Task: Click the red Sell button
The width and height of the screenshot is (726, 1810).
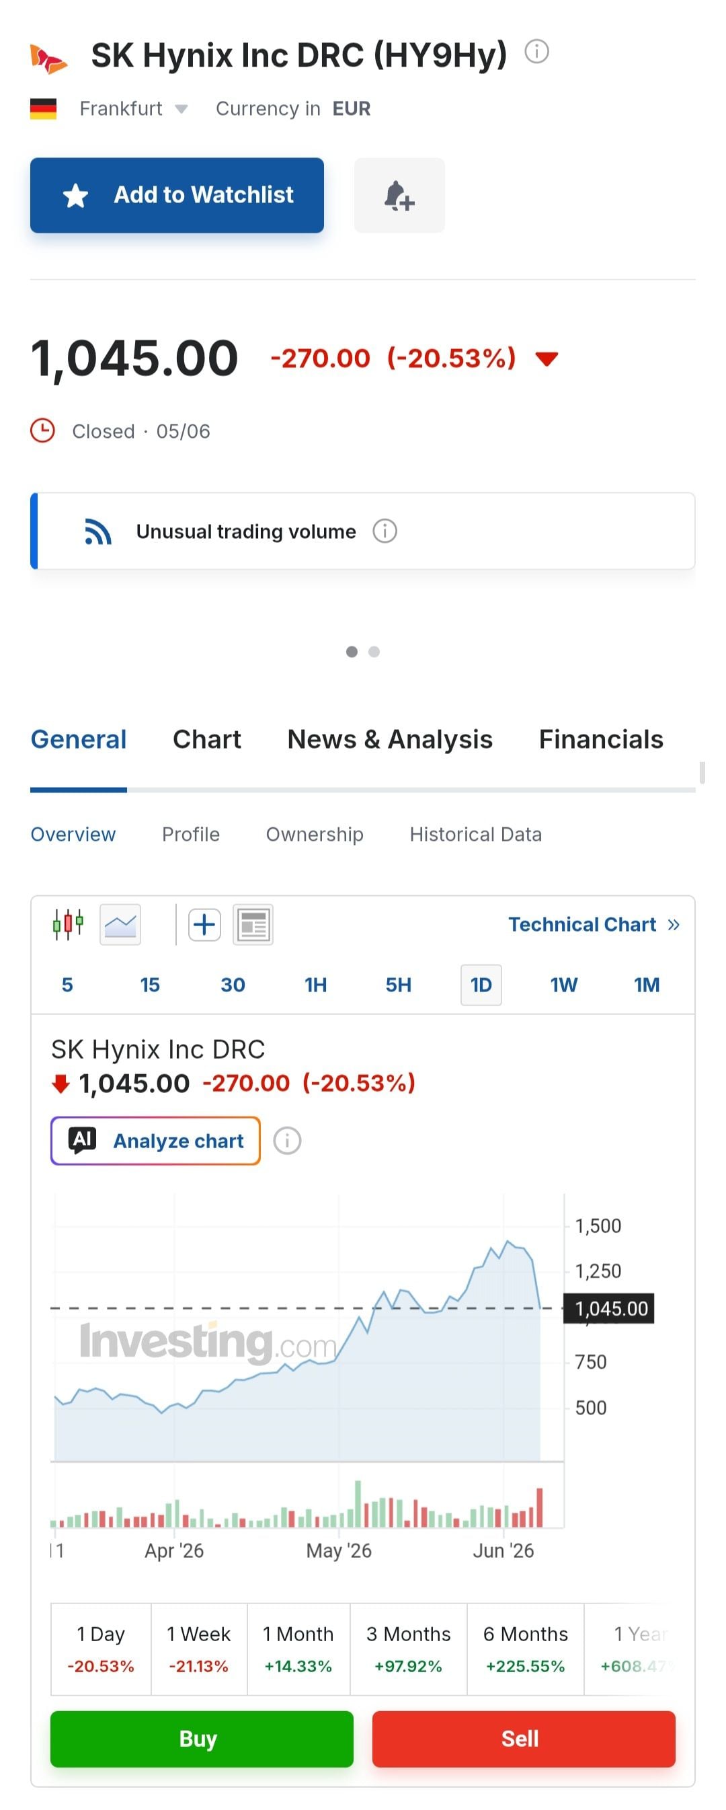Action: pos(524,1738)
